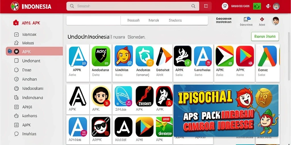Switch to the Rtesoch tab
The height and width of the screenshot is (145, 291).
click(133, 20)
